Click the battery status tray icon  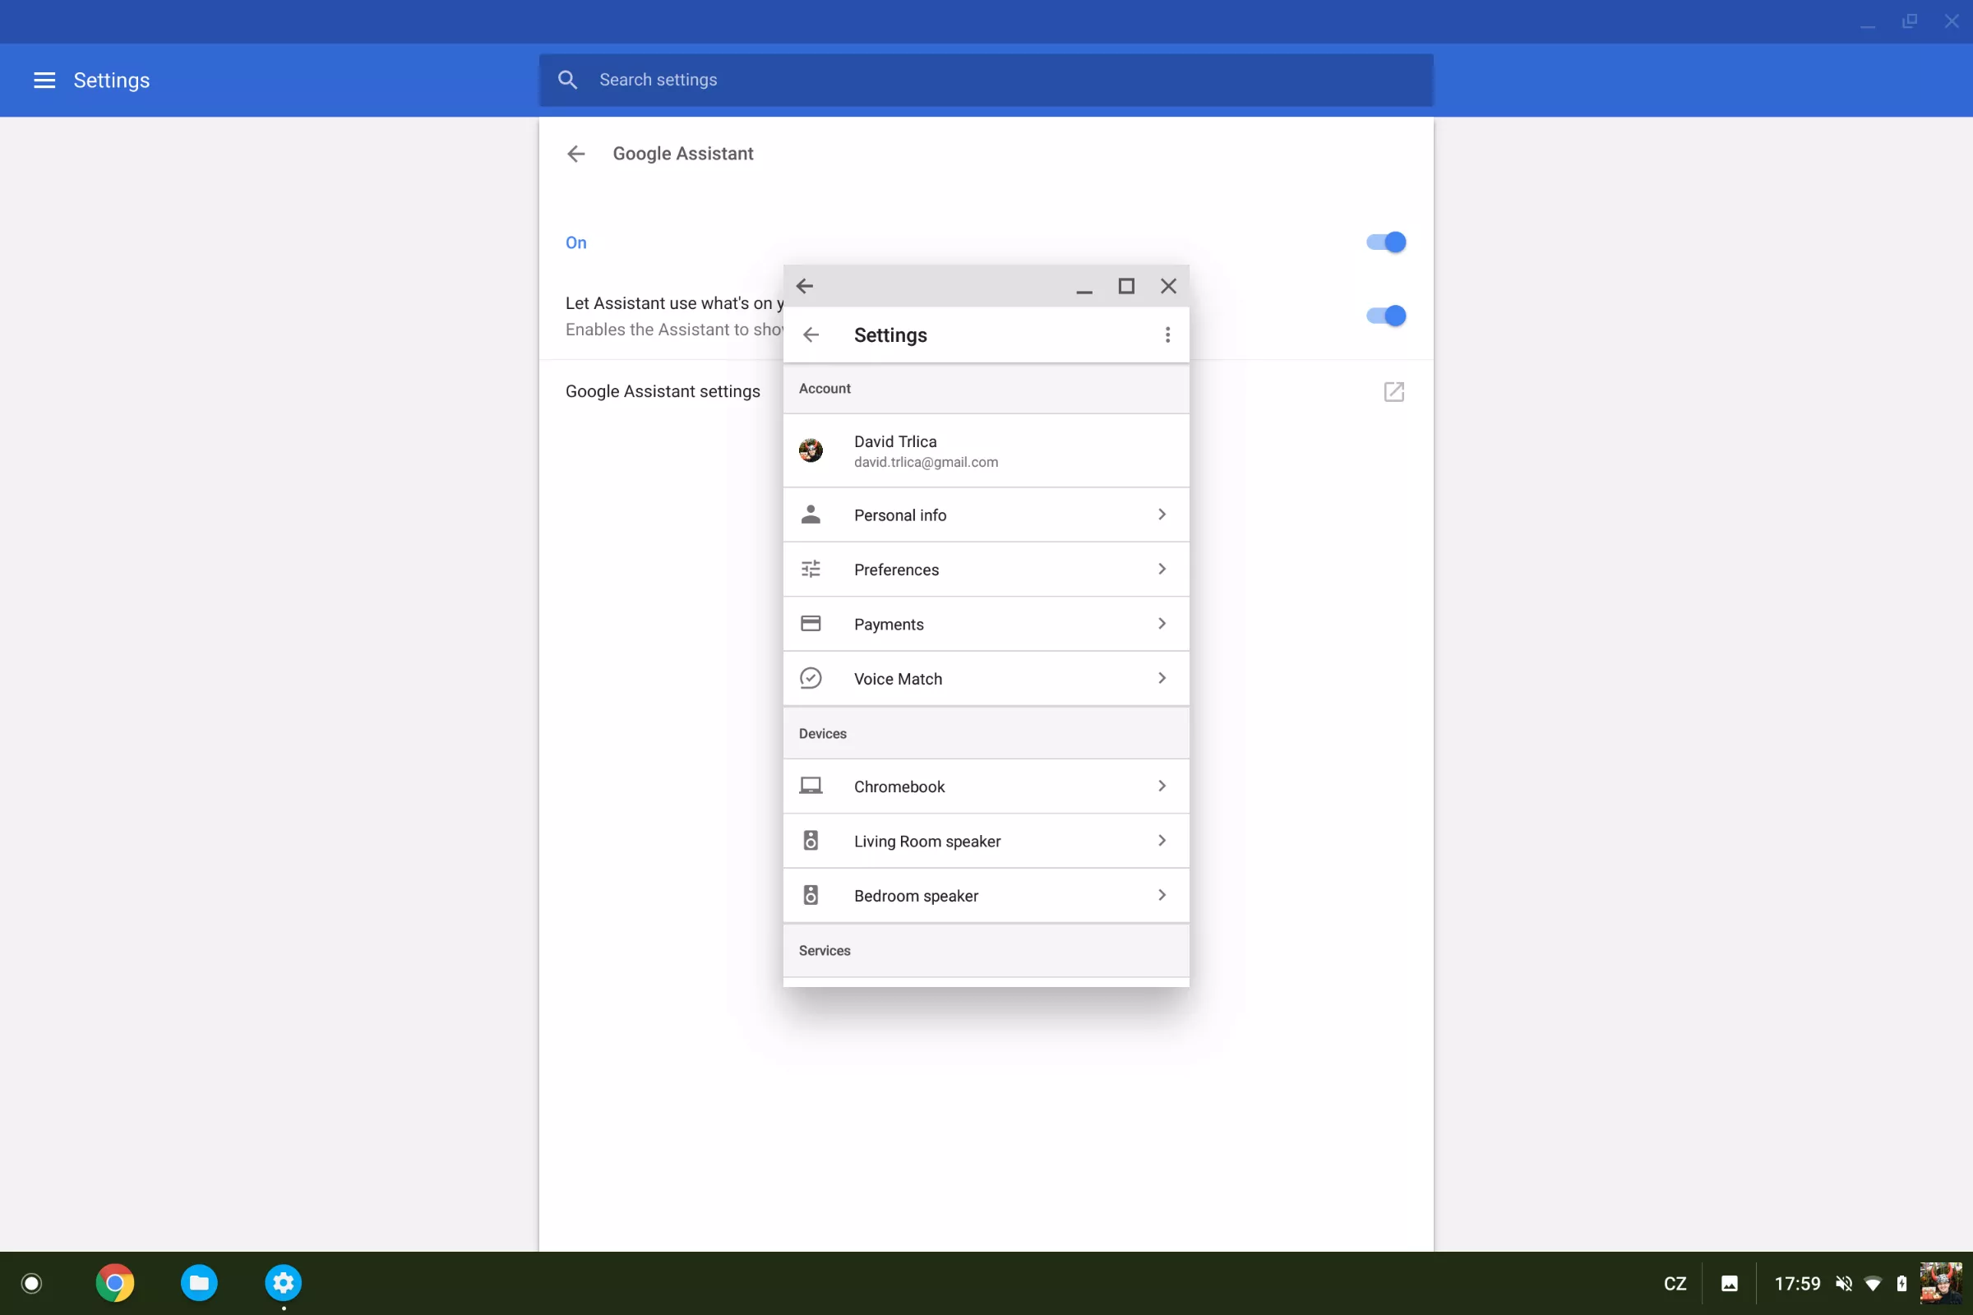click(x=1901, y=1284)
